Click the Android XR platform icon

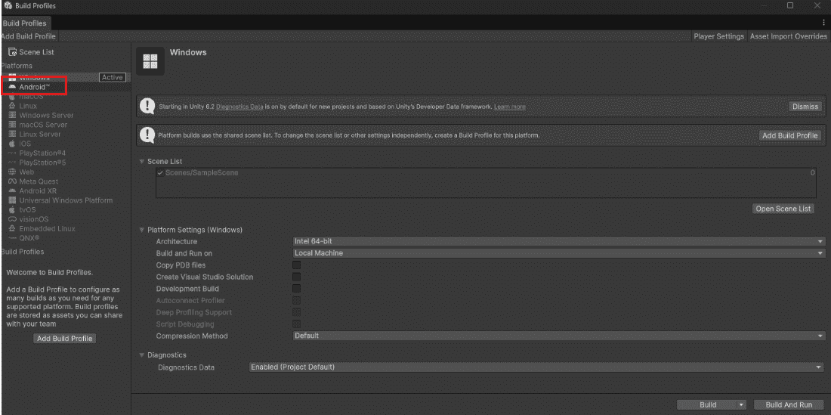point(12,190)
